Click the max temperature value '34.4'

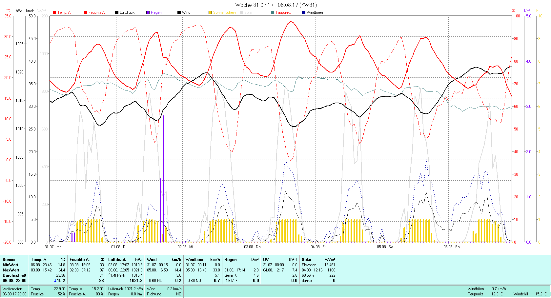coord(61,270)
